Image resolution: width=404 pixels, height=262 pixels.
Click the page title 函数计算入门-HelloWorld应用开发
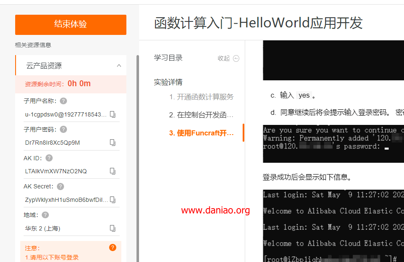pyautogui.click(x=258, y=23)
